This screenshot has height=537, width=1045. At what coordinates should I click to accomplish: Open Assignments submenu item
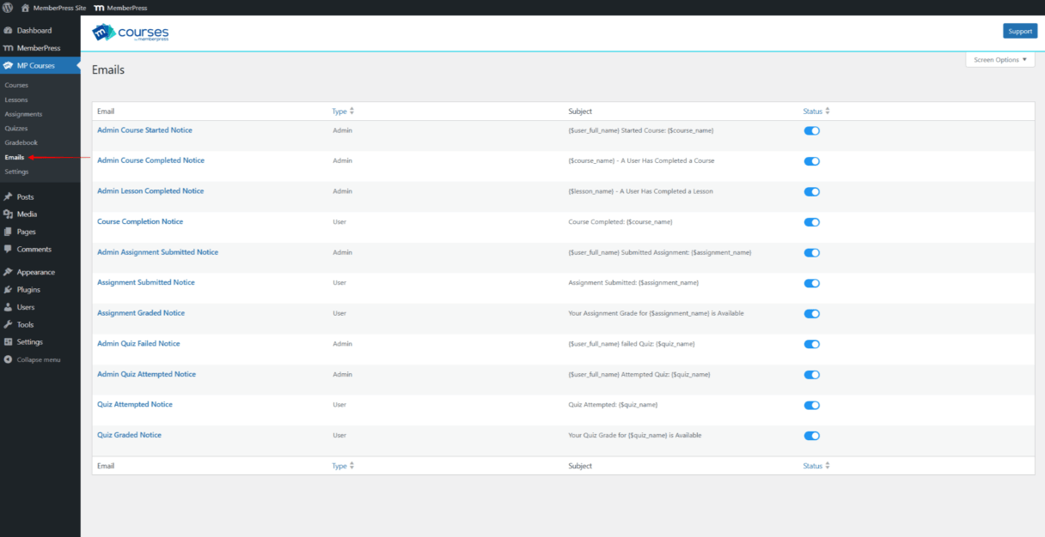(23, 114)
